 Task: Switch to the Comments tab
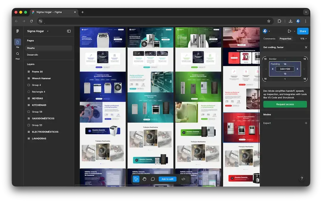pyautogui.click(x=269, y=39)
